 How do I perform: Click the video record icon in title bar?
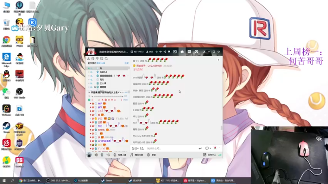tap(175, 52)
